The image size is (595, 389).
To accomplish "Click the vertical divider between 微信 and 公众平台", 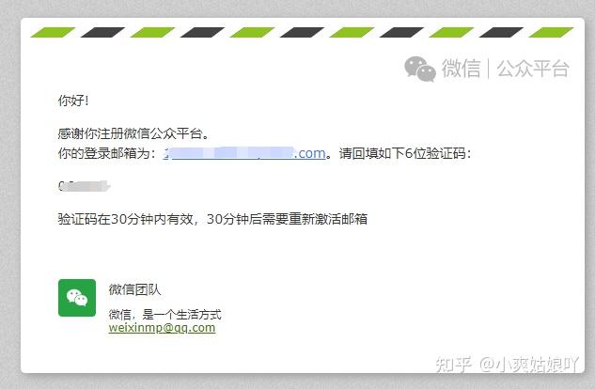I will pyautogui.click(x=489, y=69).
